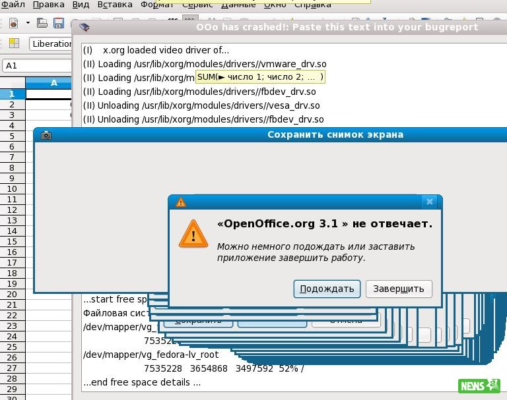The height and width of the screenshot is (400, 507).
Task: Select column header A
Action: click(48, 83)
